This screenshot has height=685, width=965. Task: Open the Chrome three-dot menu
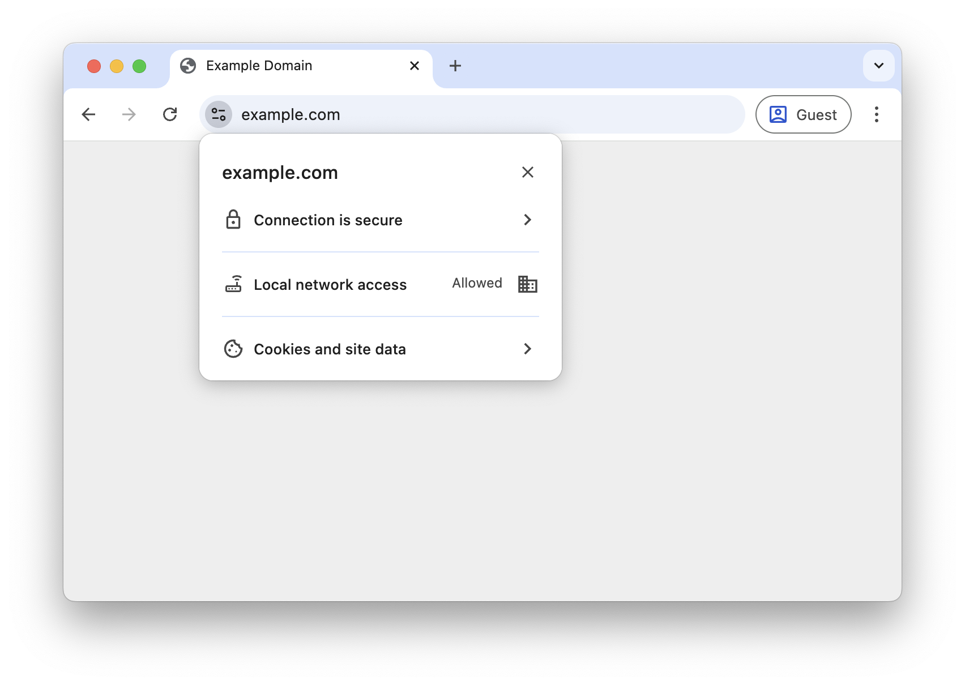tap(876, 114)
